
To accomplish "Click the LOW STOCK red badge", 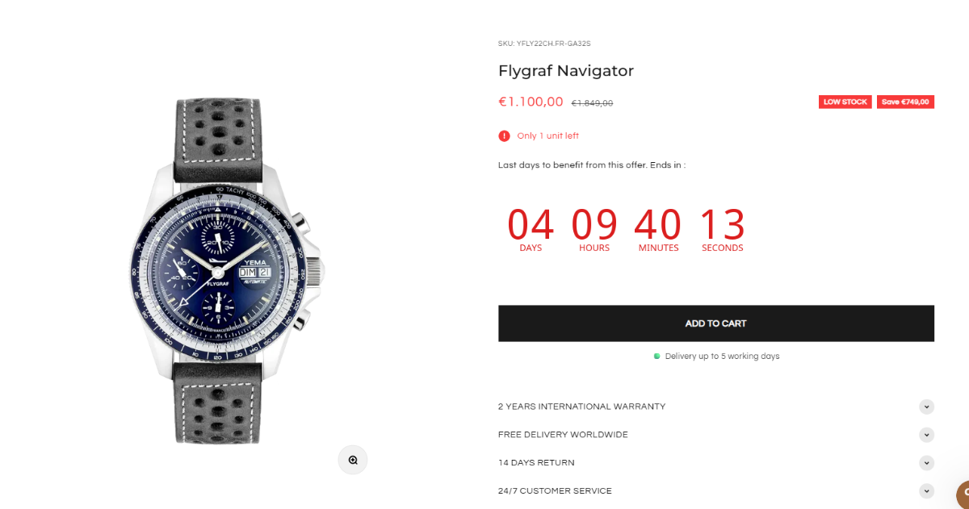I will coord(845,102).
